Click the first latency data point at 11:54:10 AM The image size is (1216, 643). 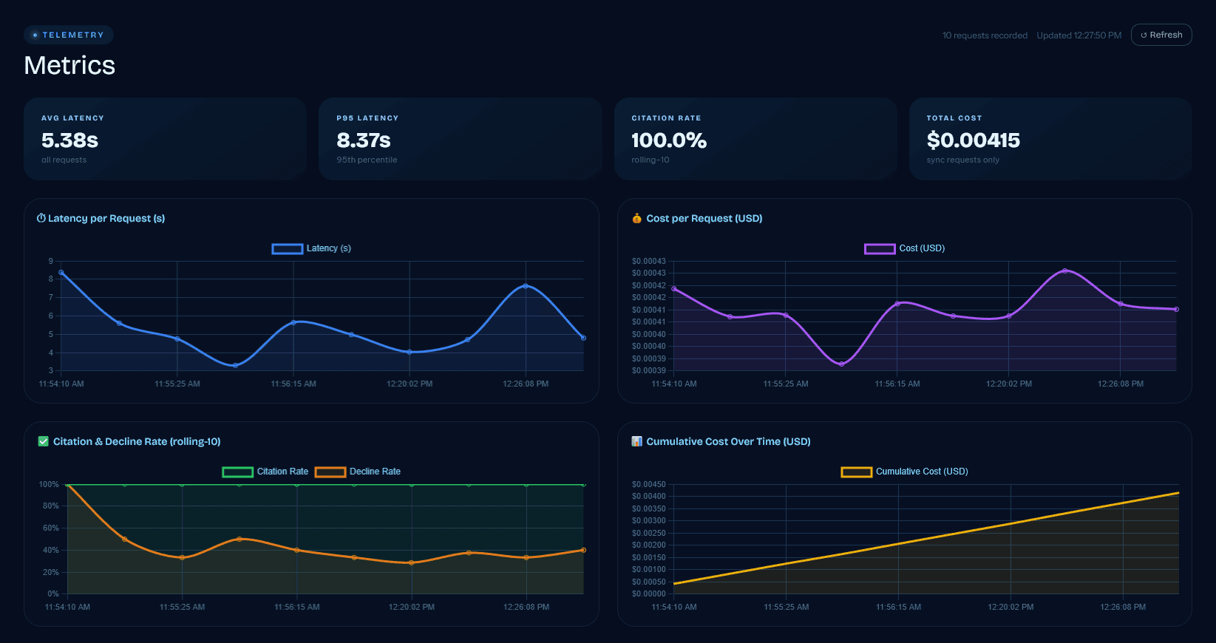[61, 272]
